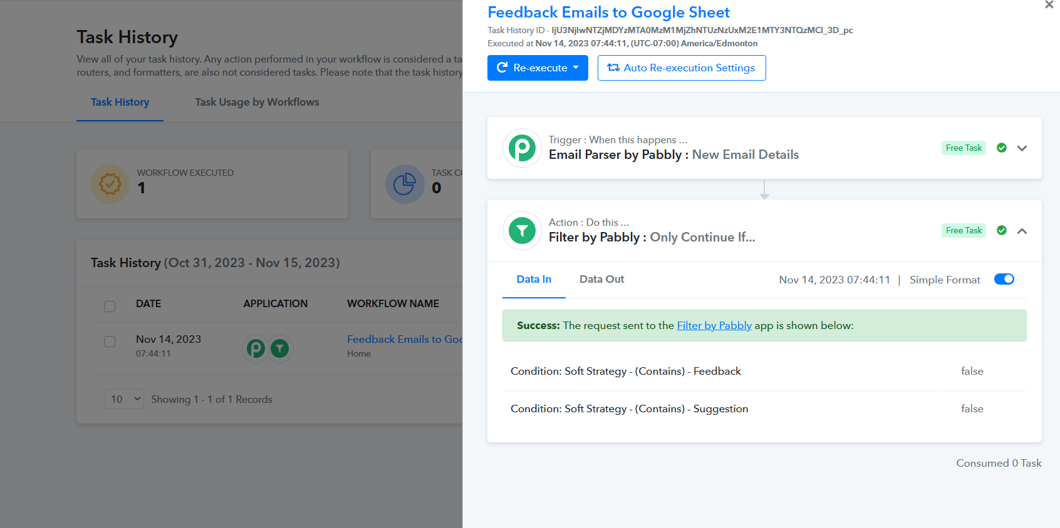Click the Feedback condition row text

626,371
